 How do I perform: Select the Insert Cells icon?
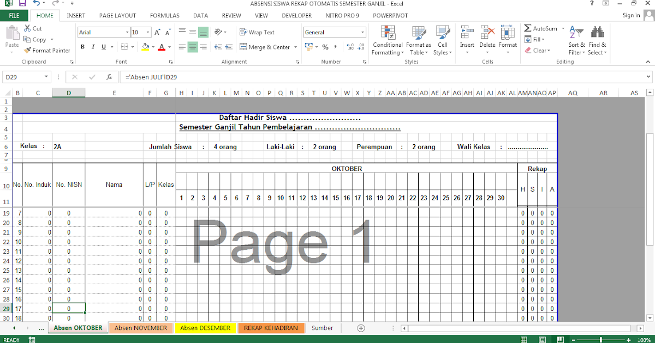coord(467,33)
